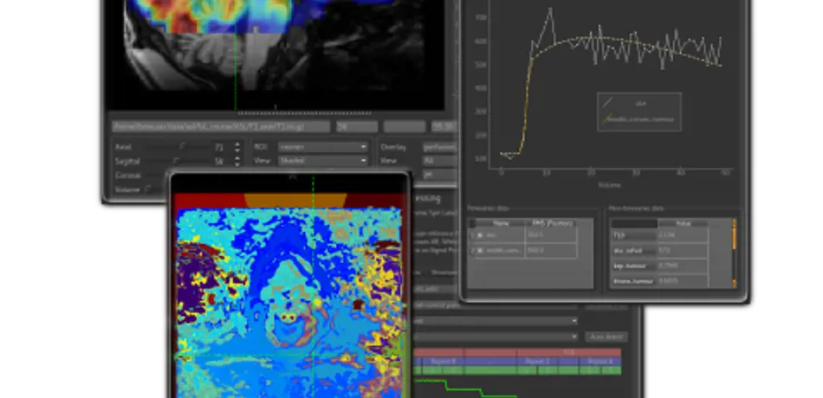Open the dropdown beside Auto detect button

click(x=494, y=336)
